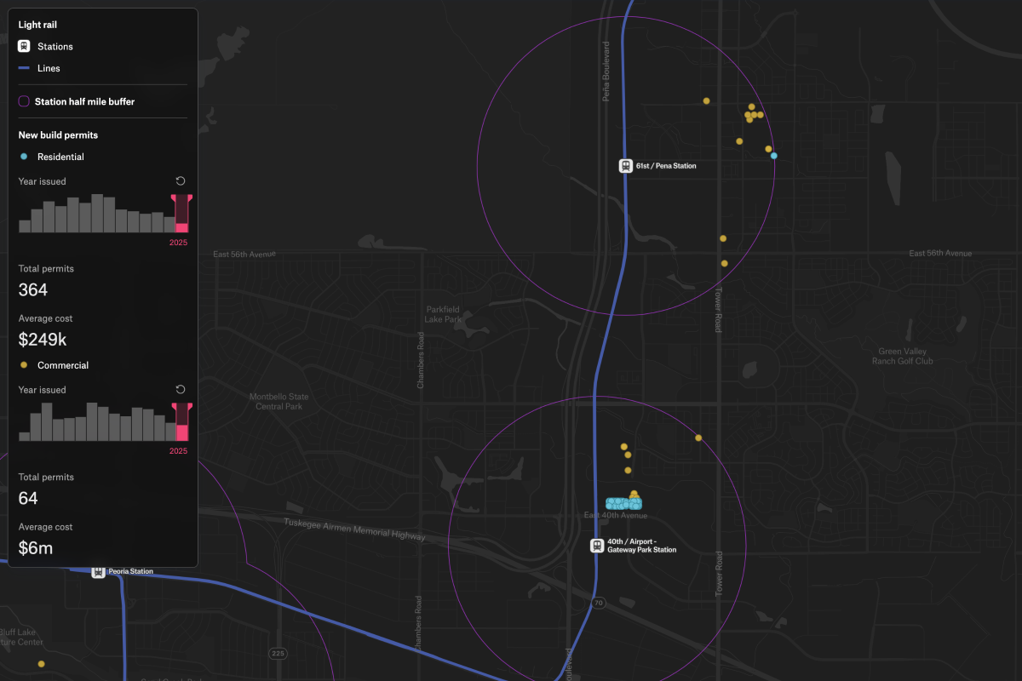Click the commercial total permits value 64

(28, 498)
